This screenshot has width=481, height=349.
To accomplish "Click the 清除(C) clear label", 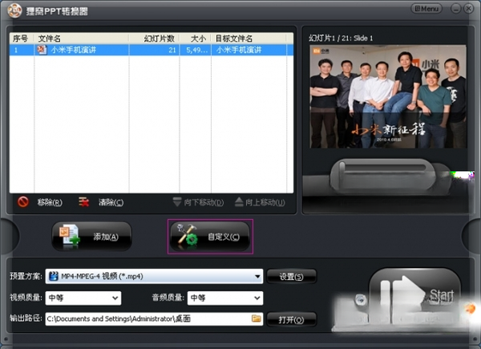I will [x=111, y=202].
